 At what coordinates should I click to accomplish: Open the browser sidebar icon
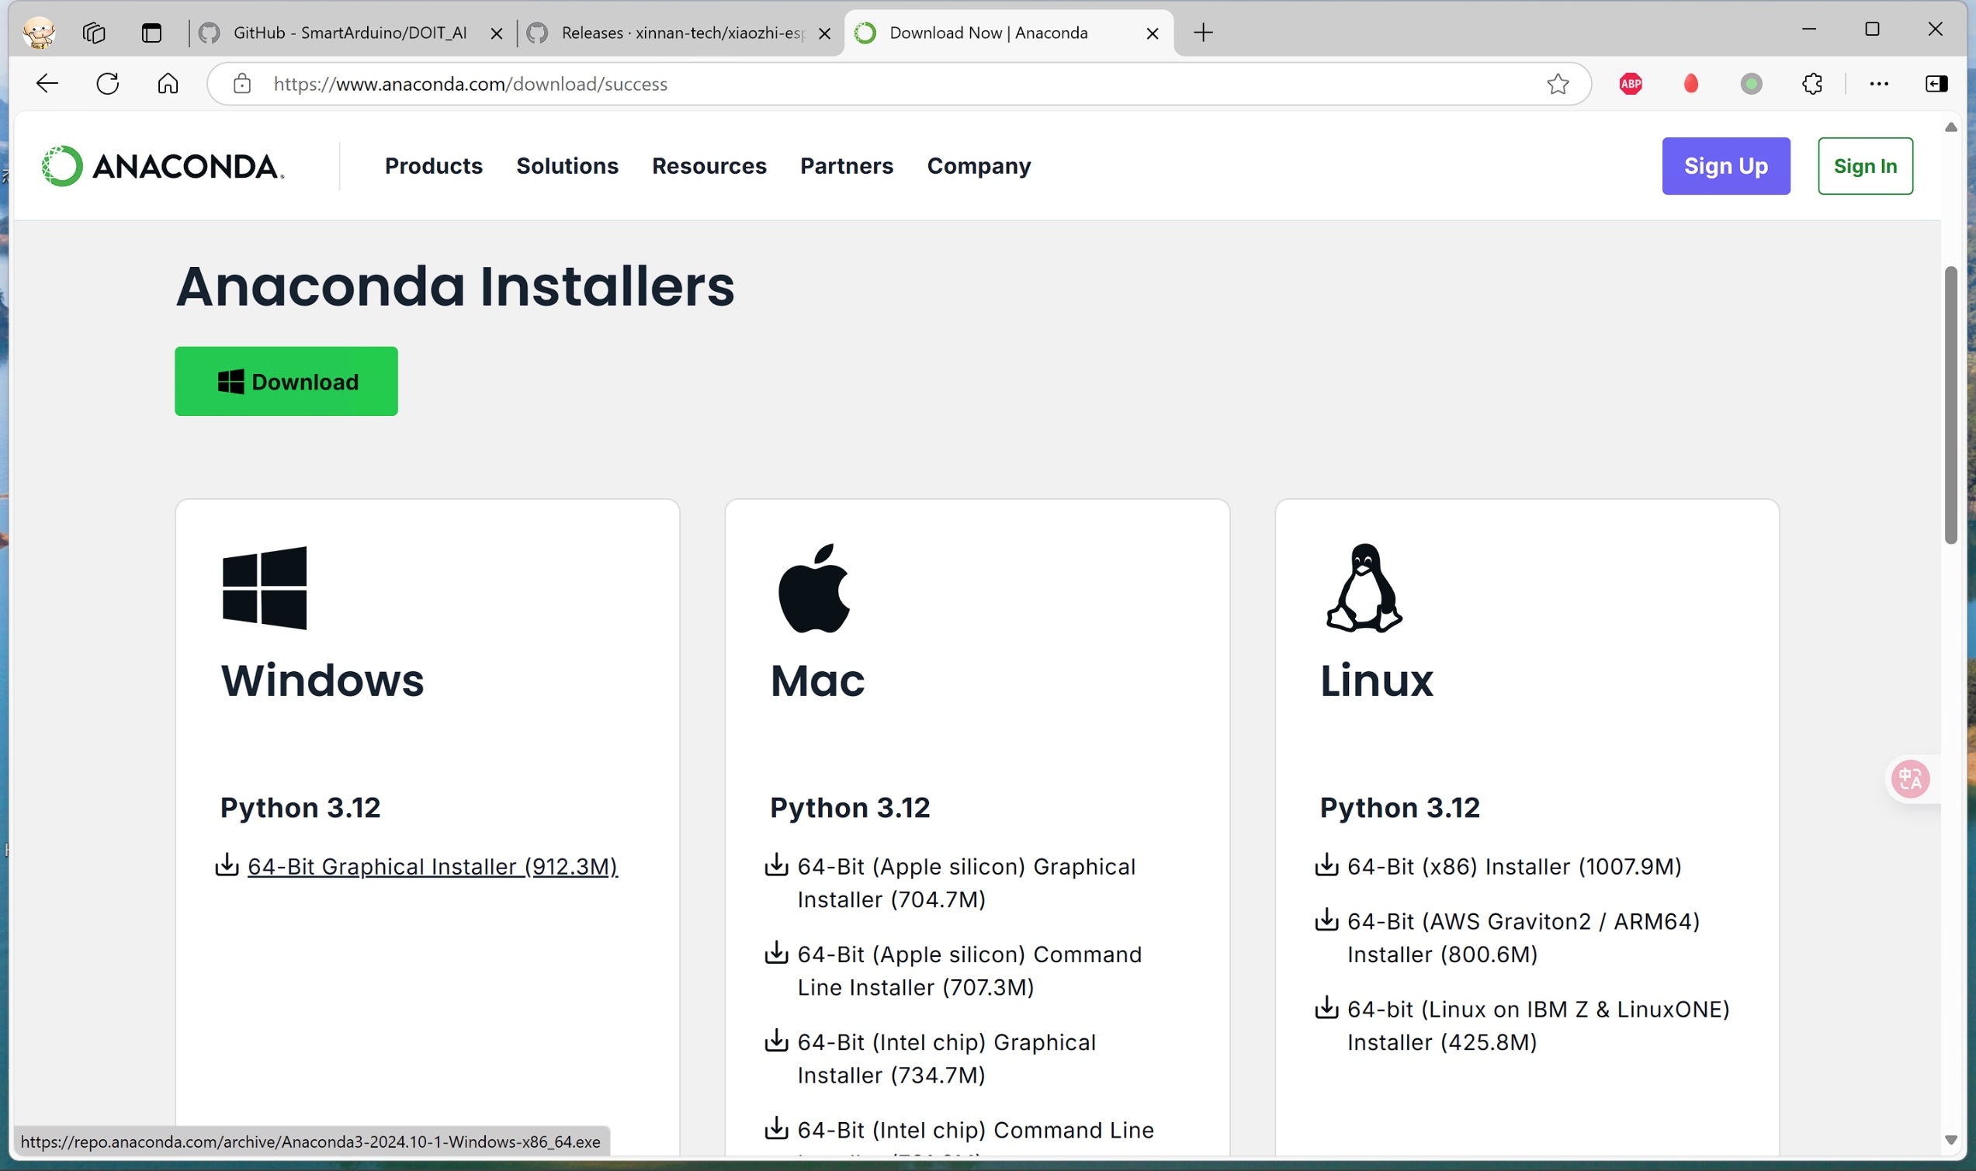pyautogui.click(x=1936, y=84)
